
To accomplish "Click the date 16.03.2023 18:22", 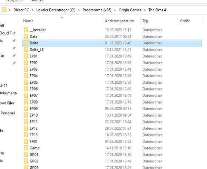I will 118,135.
